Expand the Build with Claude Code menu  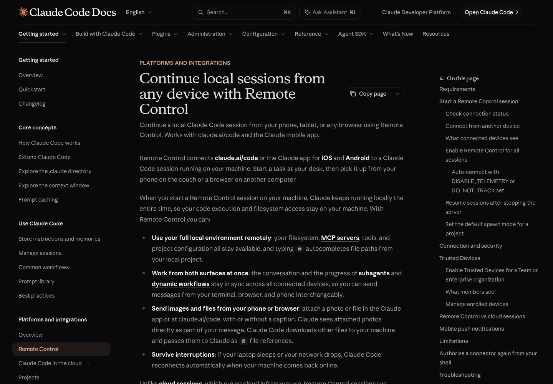[109, 34]
